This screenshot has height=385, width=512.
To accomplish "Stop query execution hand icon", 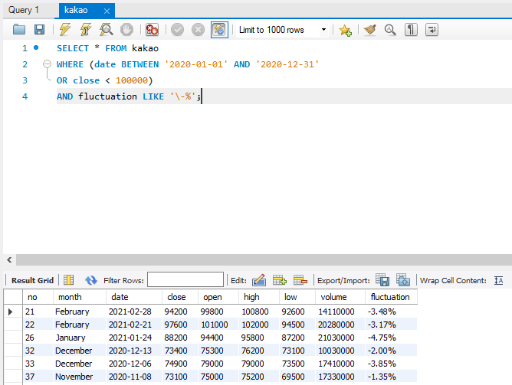I will point(126,30).
